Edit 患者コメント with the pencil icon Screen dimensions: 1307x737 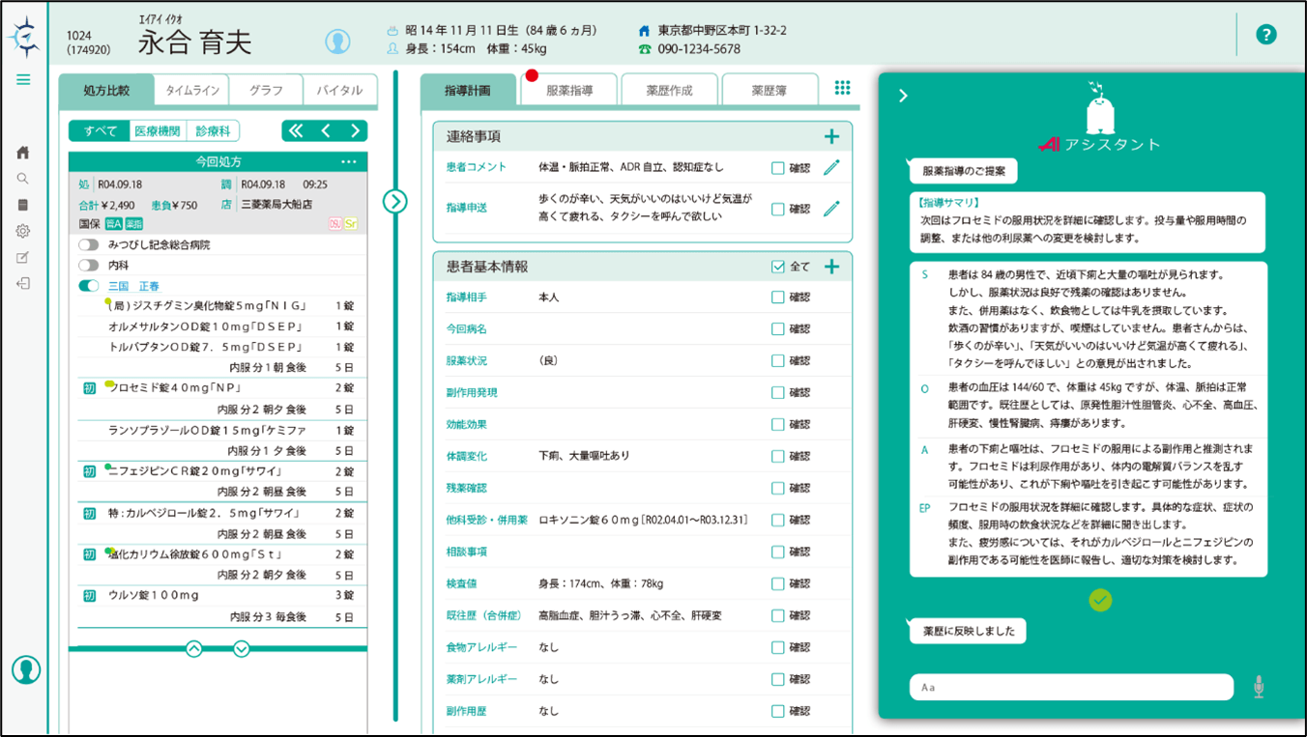(831, 168)
